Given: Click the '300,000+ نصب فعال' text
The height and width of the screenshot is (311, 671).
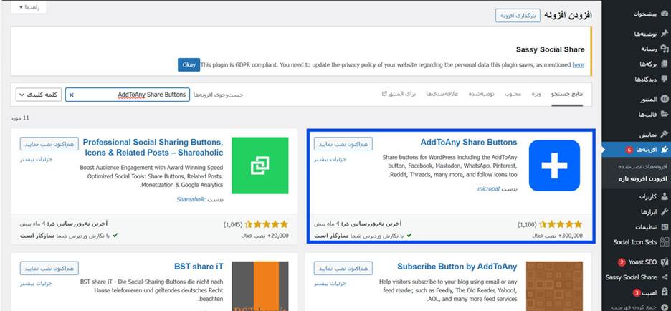Looking at the screenshot, I should [x=557, y=235].
